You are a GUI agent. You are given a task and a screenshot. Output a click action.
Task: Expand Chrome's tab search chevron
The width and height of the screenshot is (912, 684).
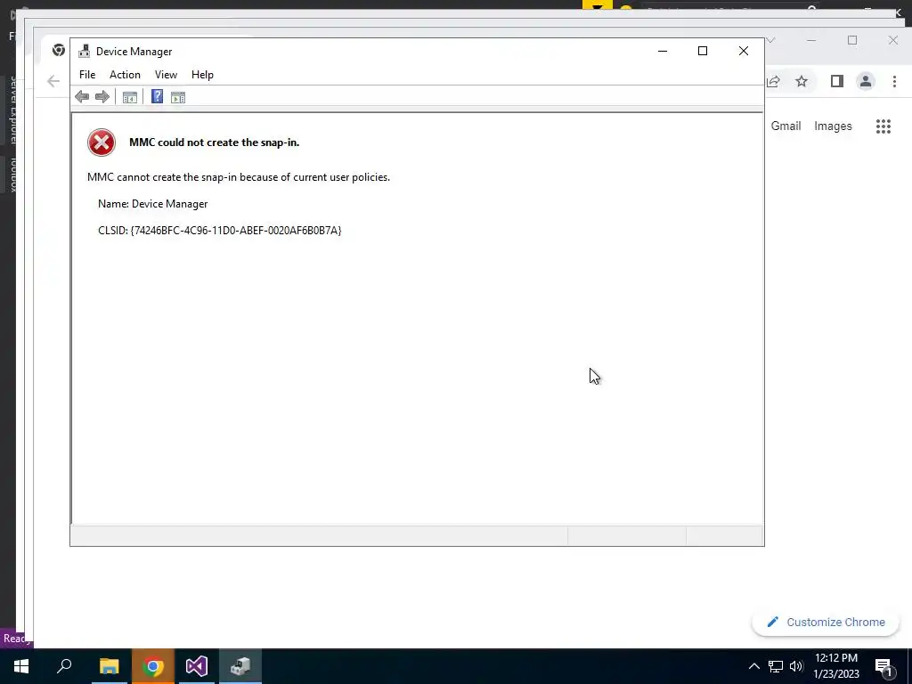[x=771, y=40]
